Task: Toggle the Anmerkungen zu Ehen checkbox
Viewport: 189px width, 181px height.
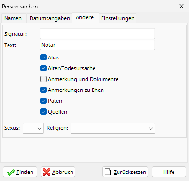Action: coord(43,90)
